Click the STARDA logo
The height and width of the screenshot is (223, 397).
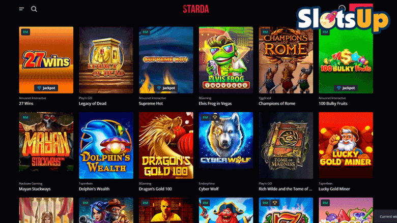(196, 9)
